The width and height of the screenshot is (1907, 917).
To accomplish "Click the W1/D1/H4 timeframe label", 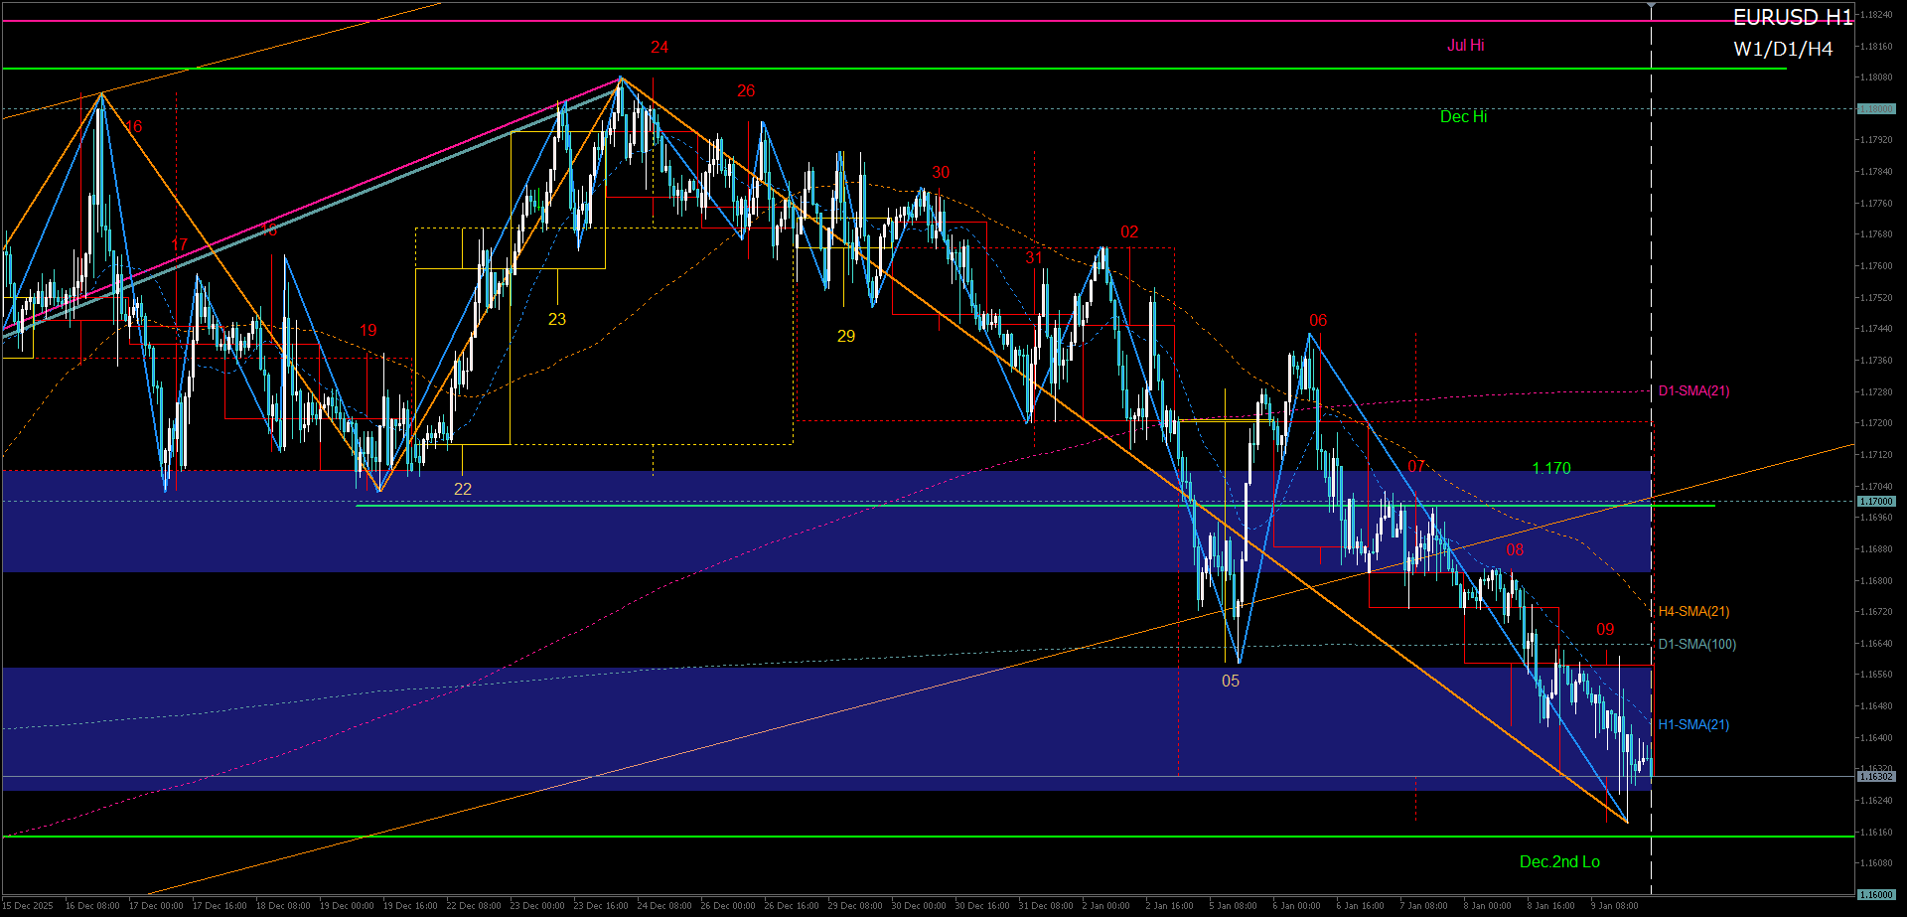I will click(x=1783, y=49).
